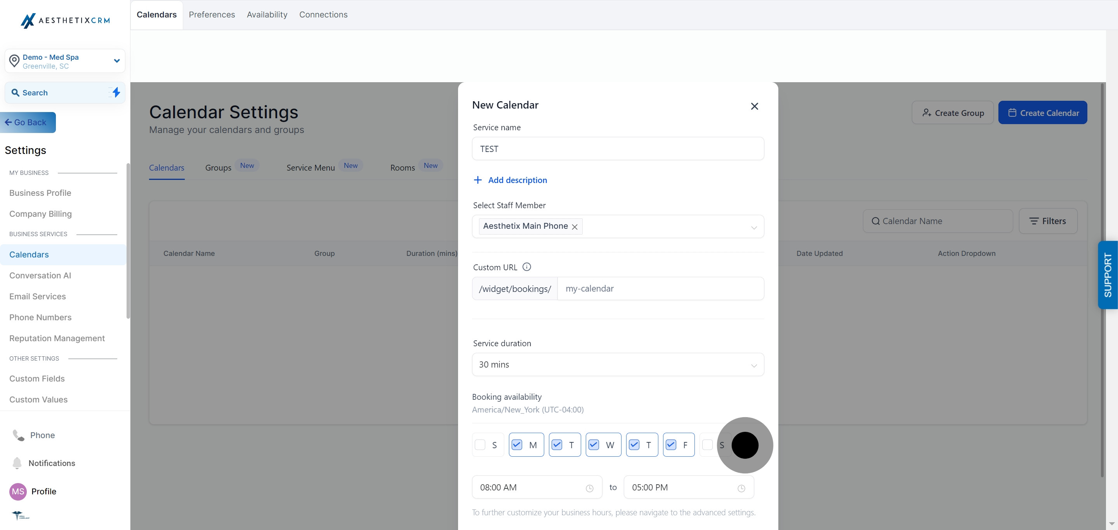Open the Conversation AI settings item
The image size is (1118, 530).
pyautogui.click(x=40, y=276)
